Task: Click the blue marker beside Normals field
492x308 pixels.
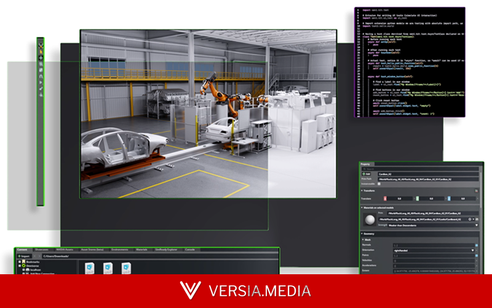Action: click(476, 245)
